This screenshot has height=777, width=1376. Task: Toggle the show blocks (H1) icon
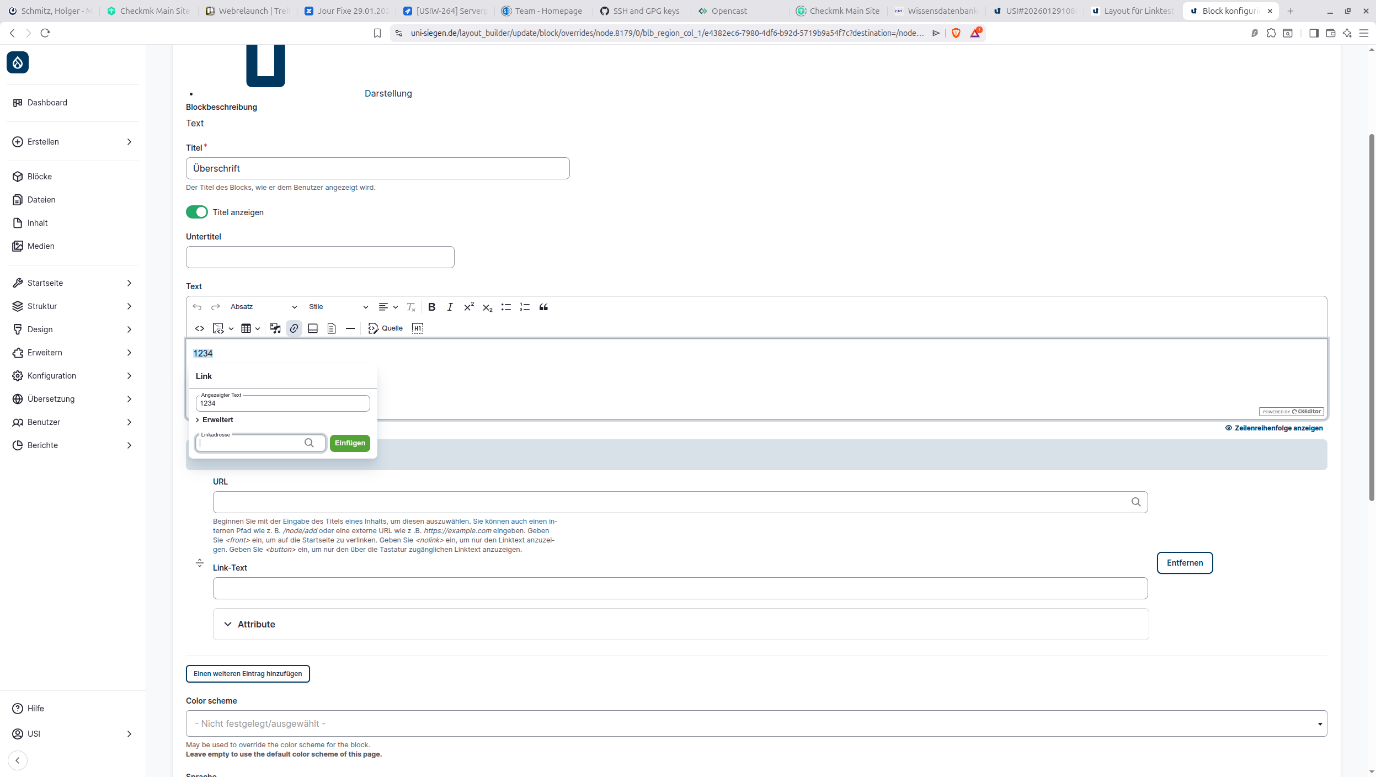coord(418,328)
